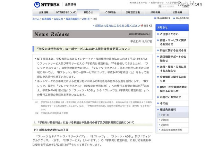The image size is (222, 147).
Task: Click the section 1 heading text
Action: 84,122
